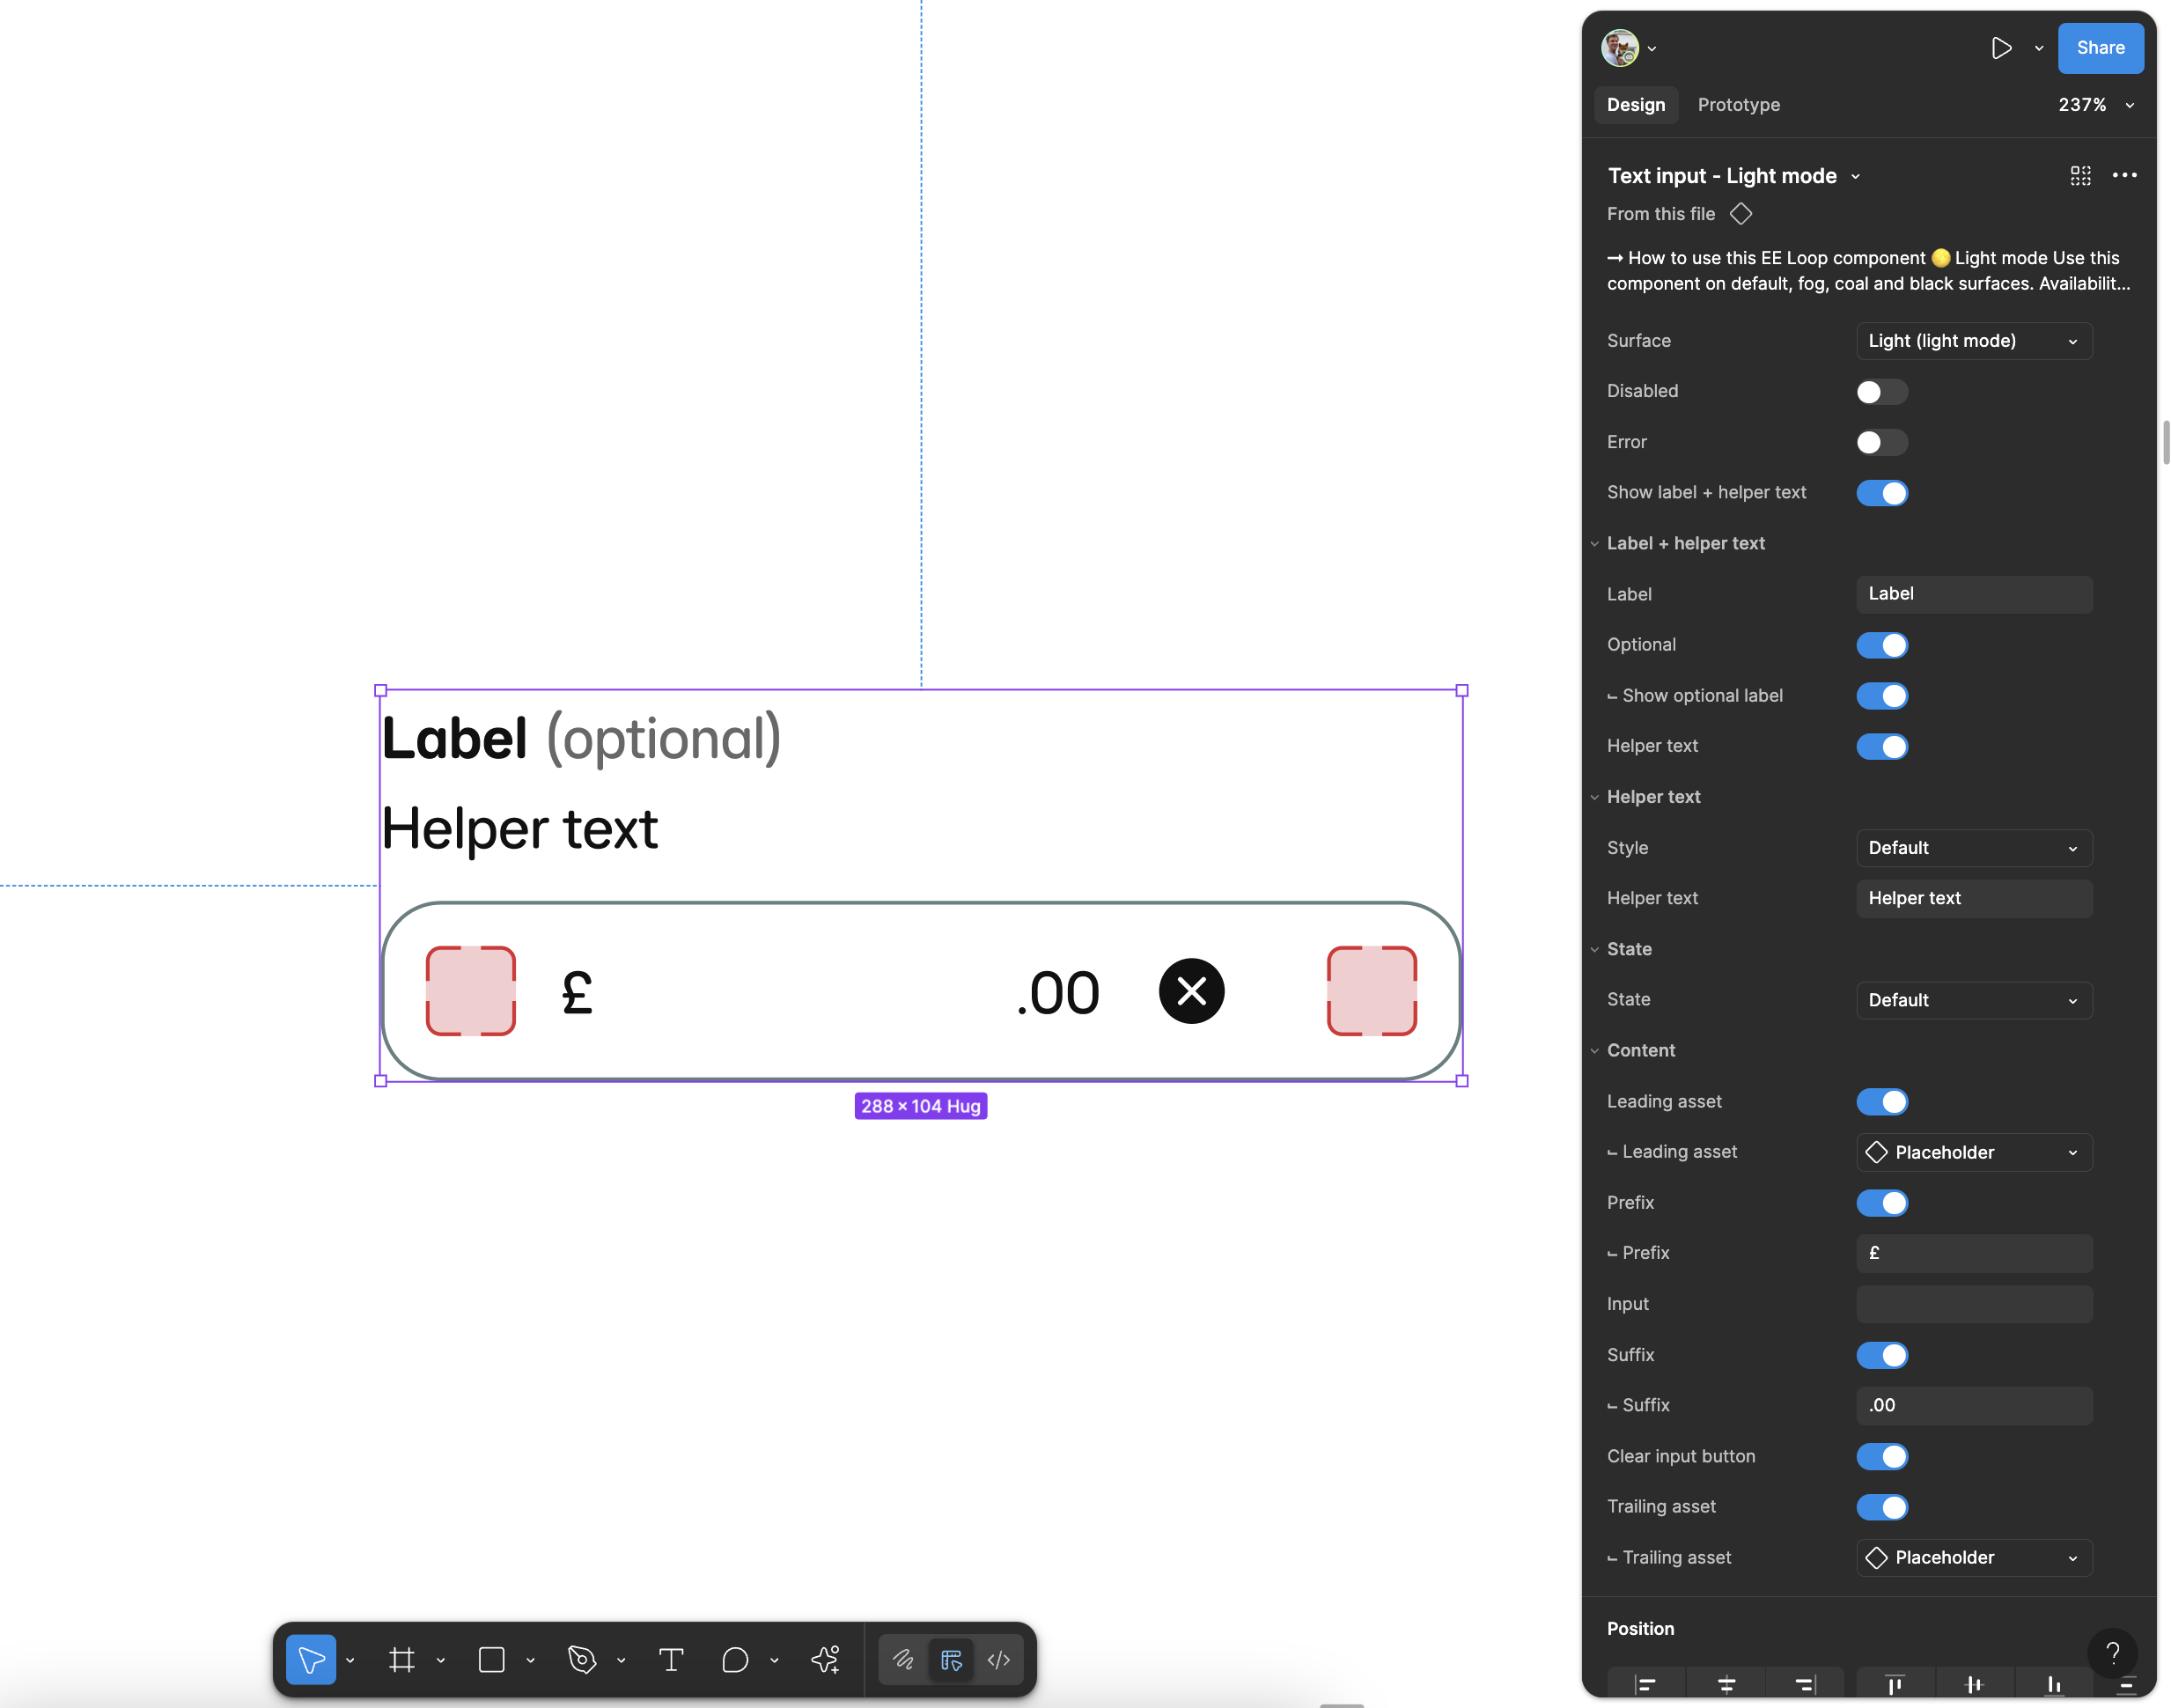2171x1708 pixels.
Task: Open the Surface dropdown
Action: tap(1973, 341)
